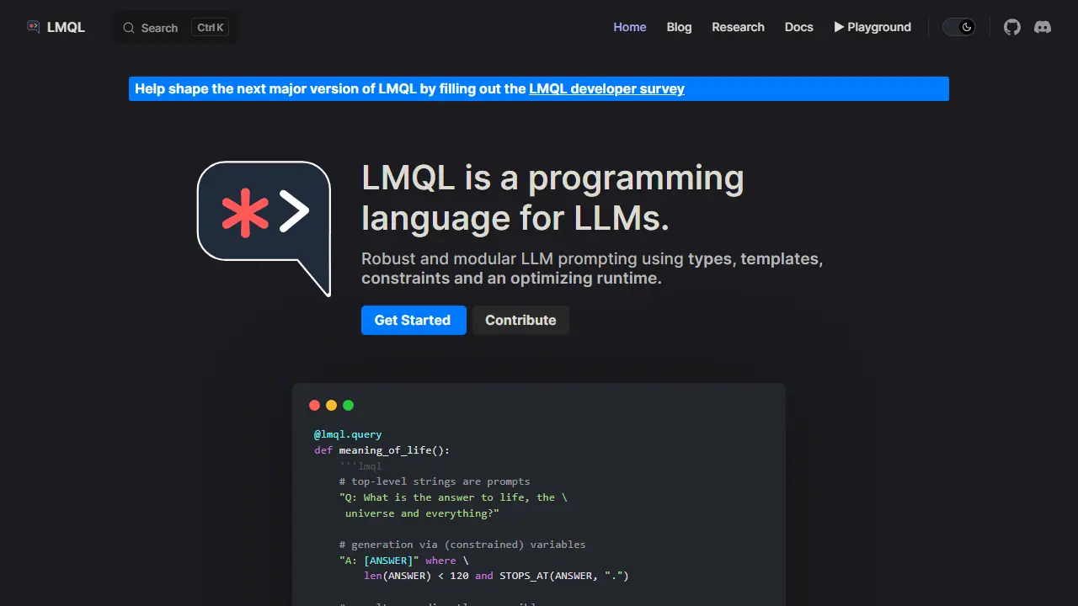The height and width of the screenshot is (606, 1078).
Task: Click the LMQL logo in header
Action: click(33, 27)
